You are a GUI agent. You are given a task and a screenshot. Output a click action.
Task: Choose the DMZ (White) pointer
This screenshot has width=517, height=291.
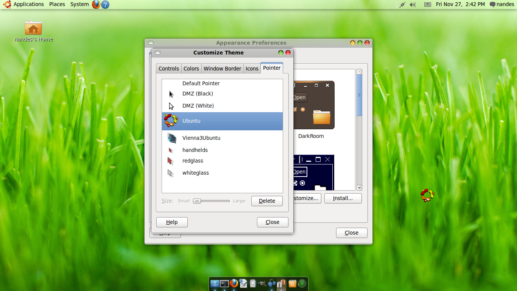pyautogui.click(x=198, y=105)
